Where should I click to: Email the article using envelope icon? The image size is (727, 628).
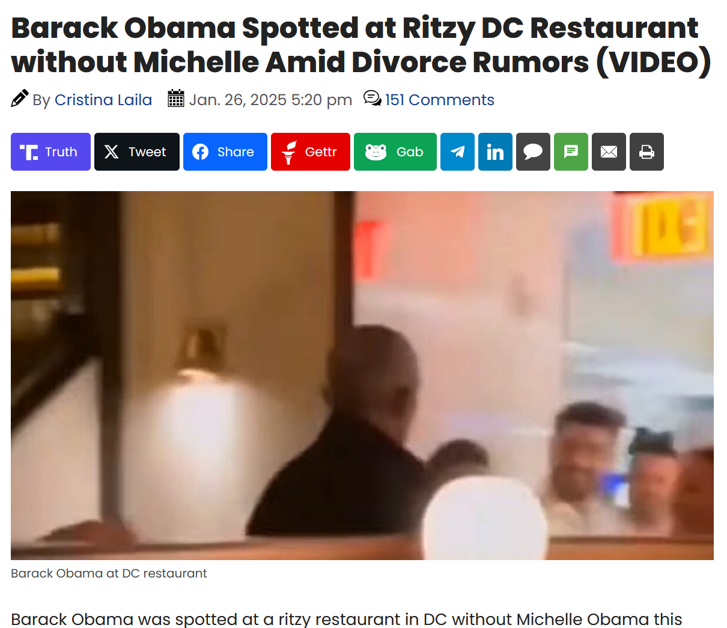tap(609, 152)
